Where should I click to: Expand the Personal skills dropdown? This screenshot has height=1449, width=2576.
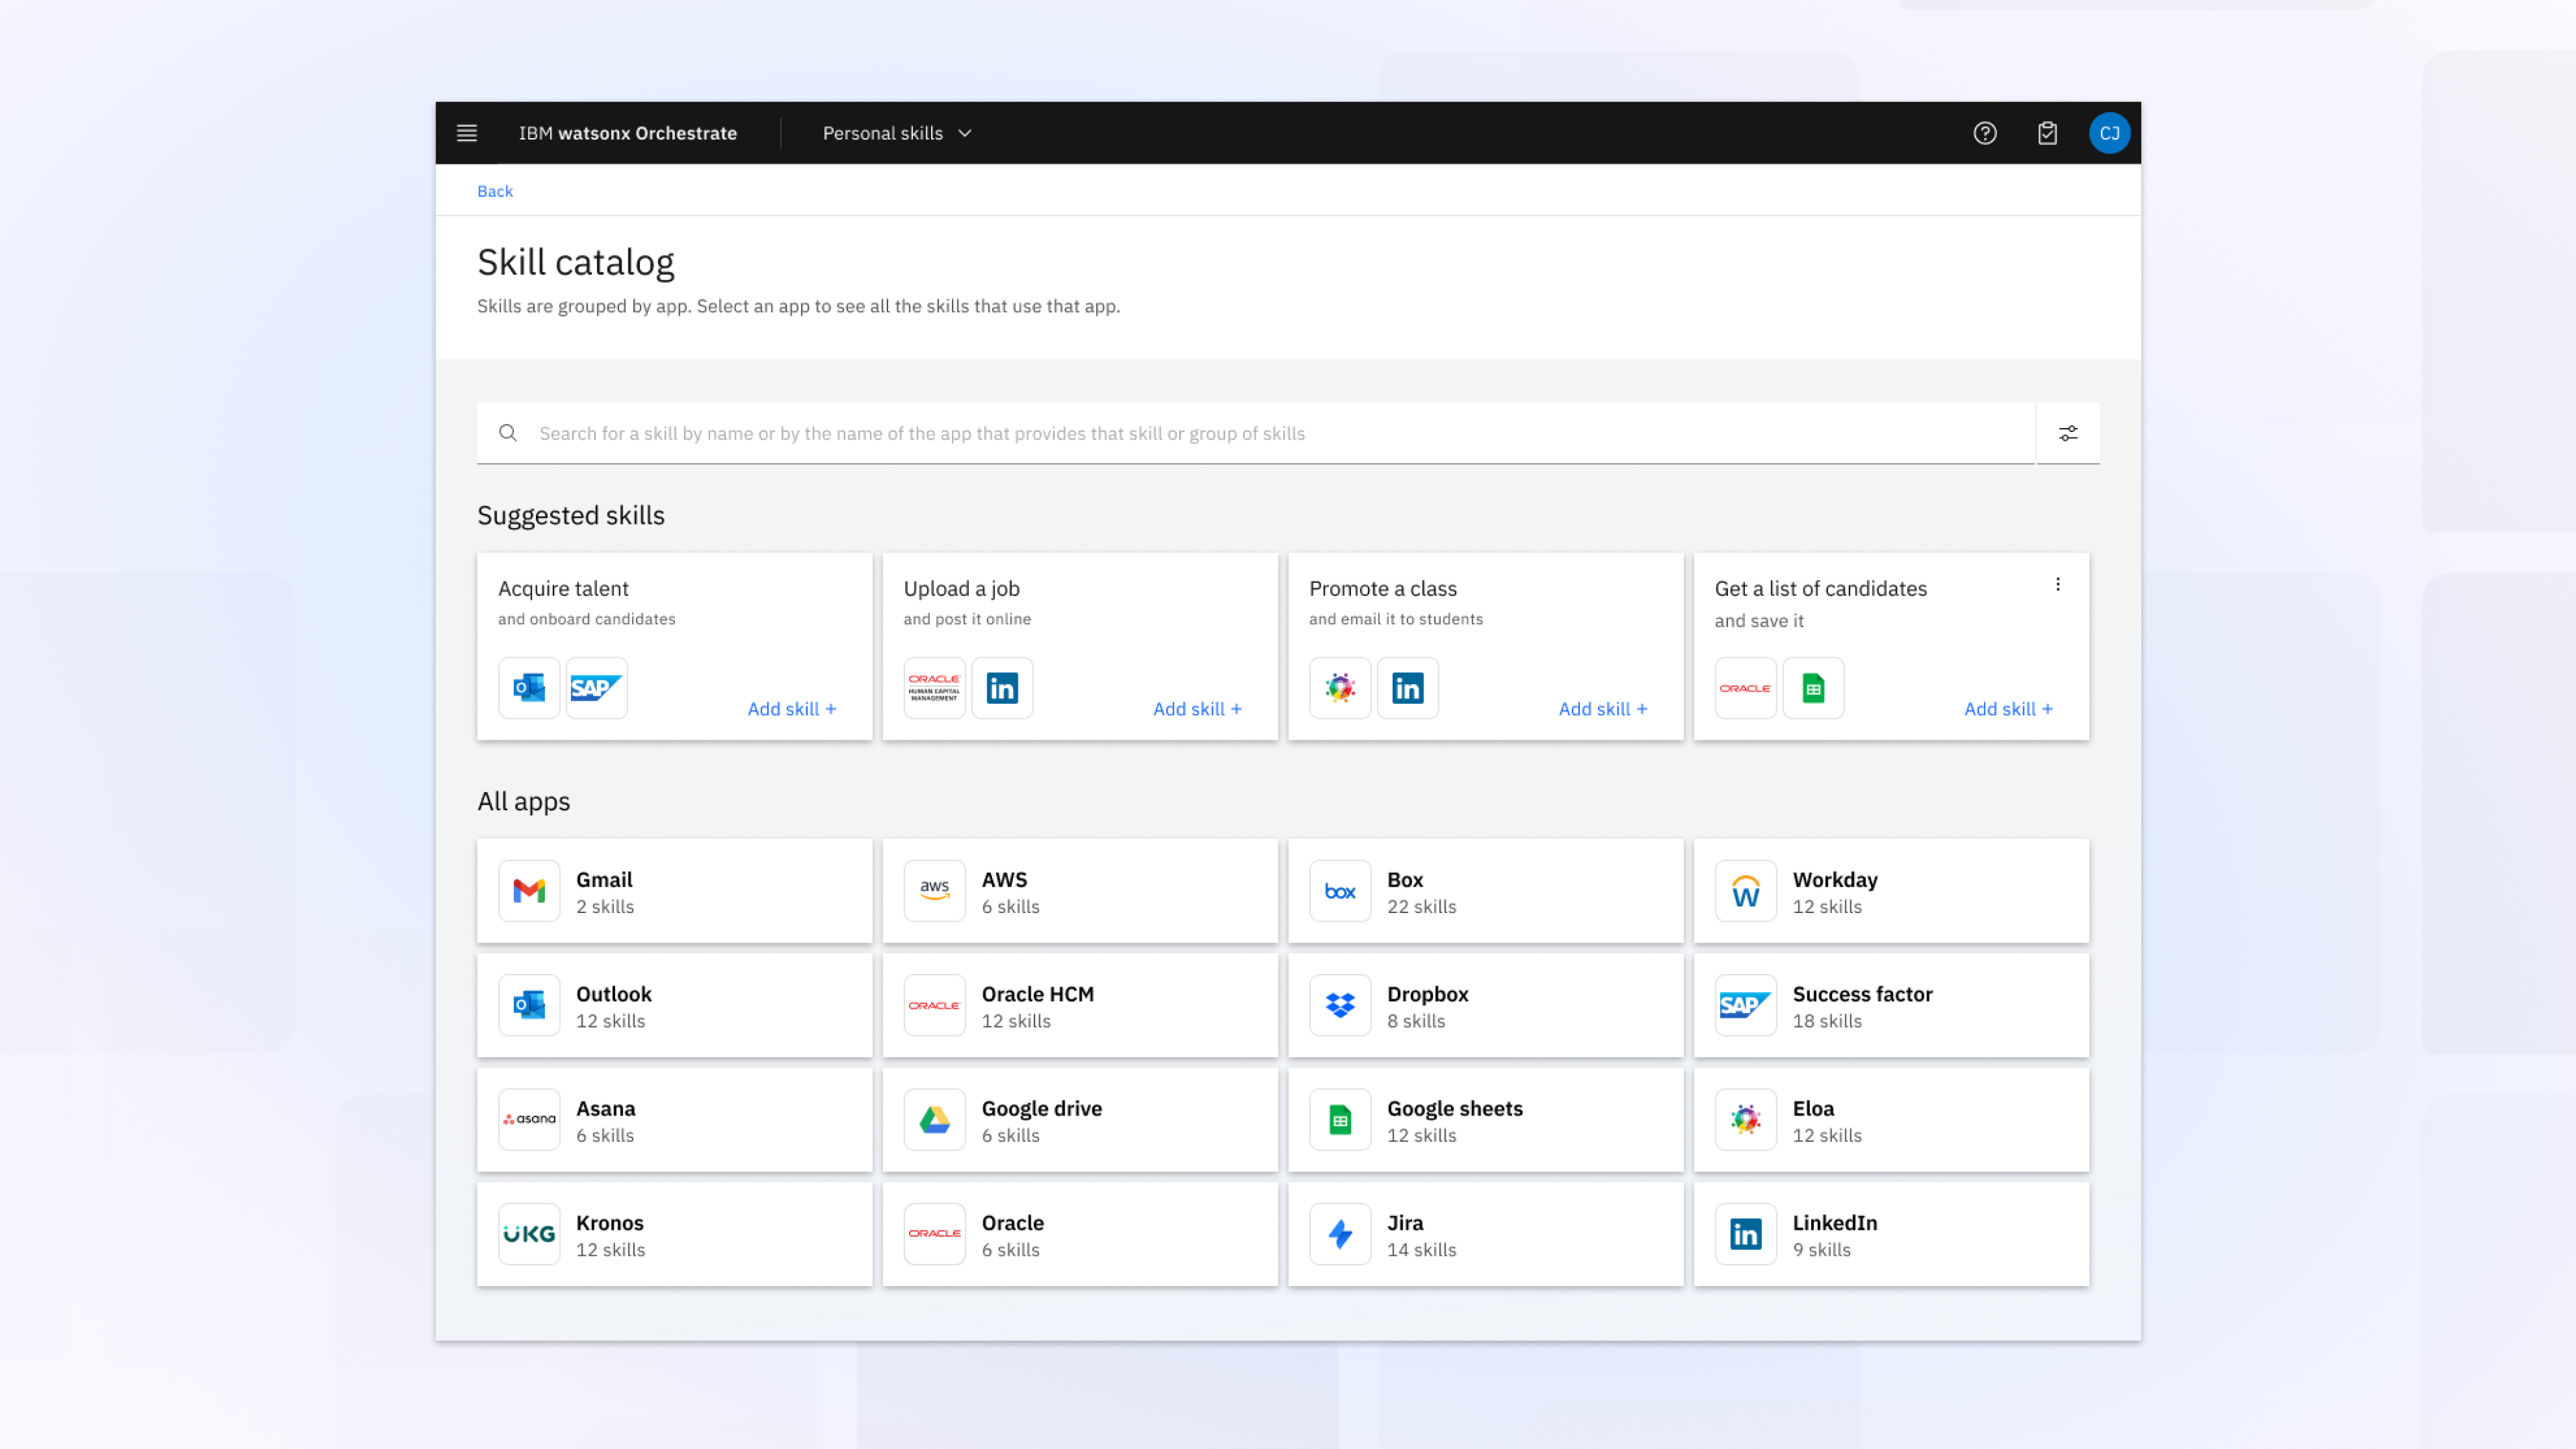pos(897,133)
